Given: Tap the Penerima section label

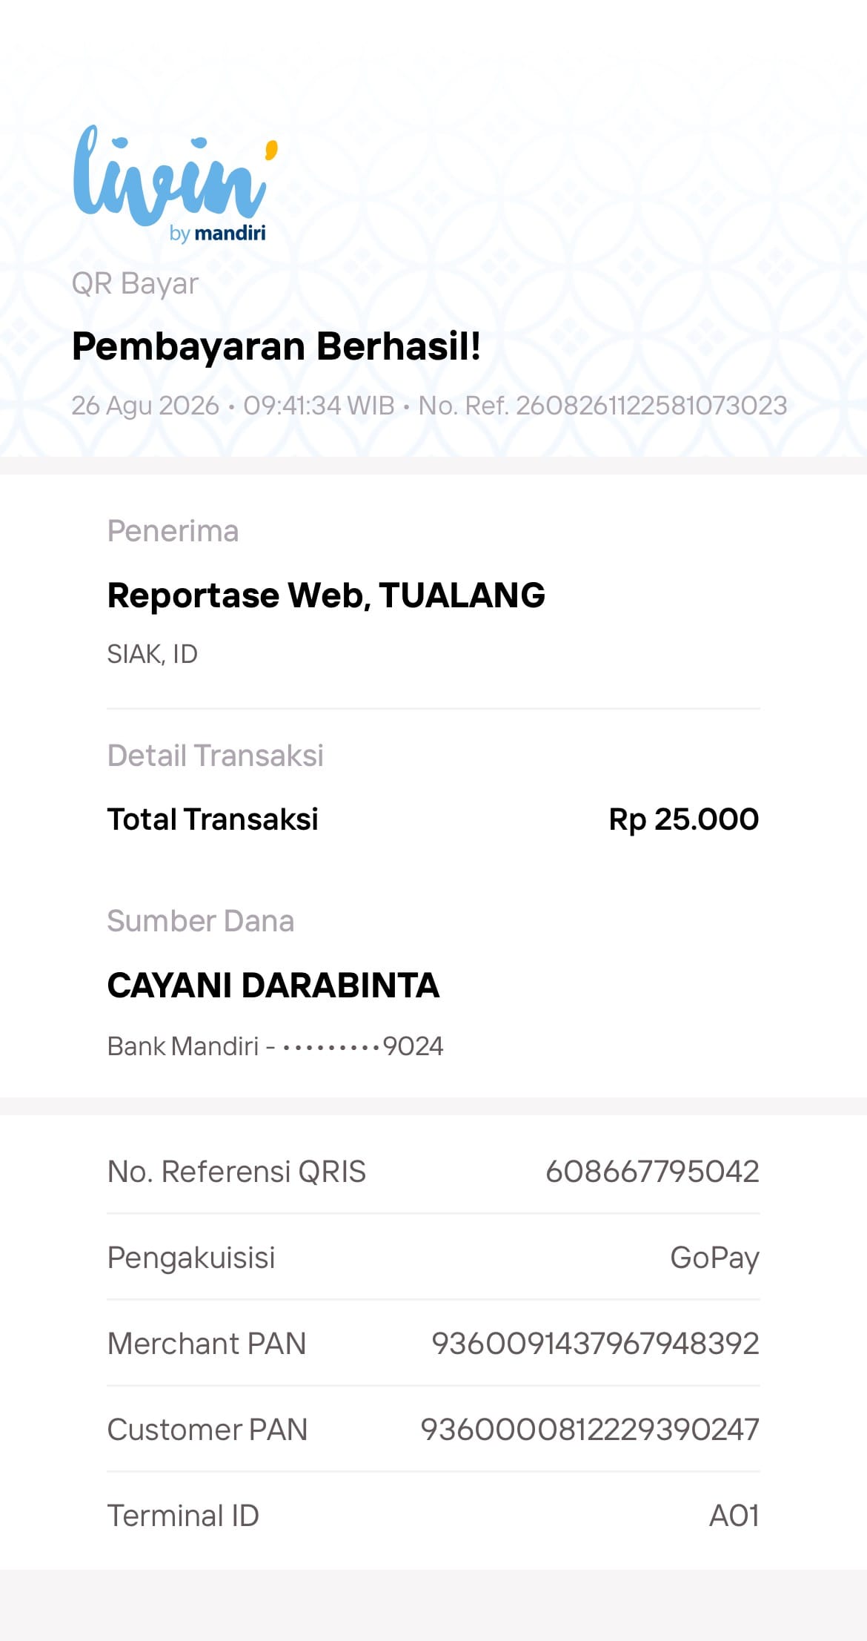Looking at the screenshot, I should pyautogui.click(x=173, y=531).
